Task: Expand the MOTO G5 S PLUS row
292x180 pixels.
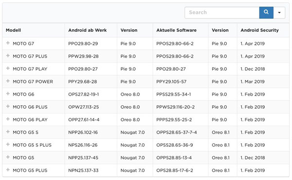Action: (8, 144)
